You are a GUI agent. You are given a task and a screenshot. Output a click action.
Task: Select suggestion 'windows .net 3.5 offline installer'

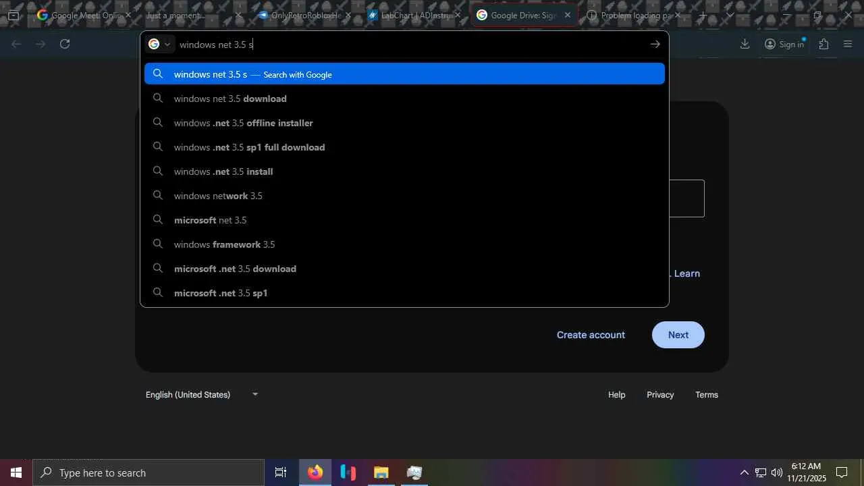404,123
